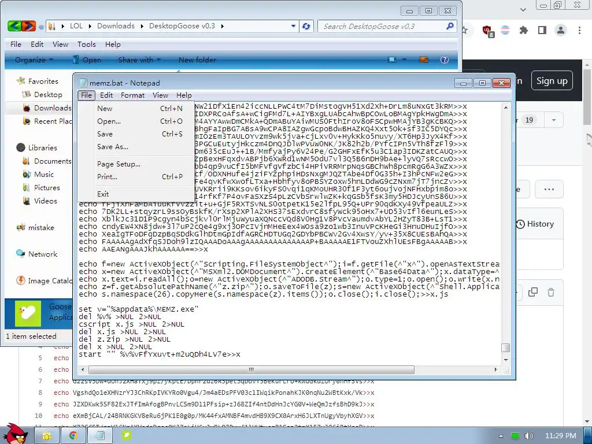This screenshot has height=444, width=592.
Task: Open Notepad's Help menu
Action: click(184, 95)
